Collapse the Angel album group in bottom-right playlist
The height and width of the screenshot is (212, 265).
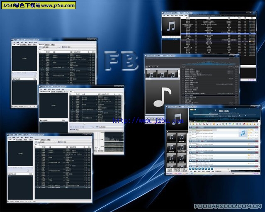pos(191,141)
